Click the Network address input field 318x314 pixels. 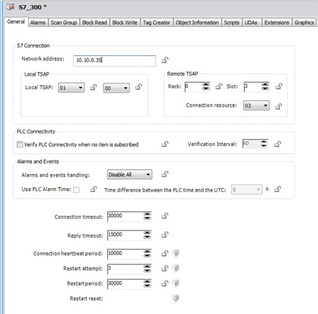pos(114,61)
